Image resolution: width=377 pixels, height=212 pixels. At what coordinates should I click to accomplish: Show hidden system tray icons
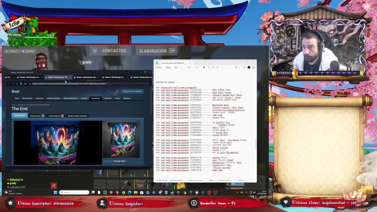click(237, 192)
